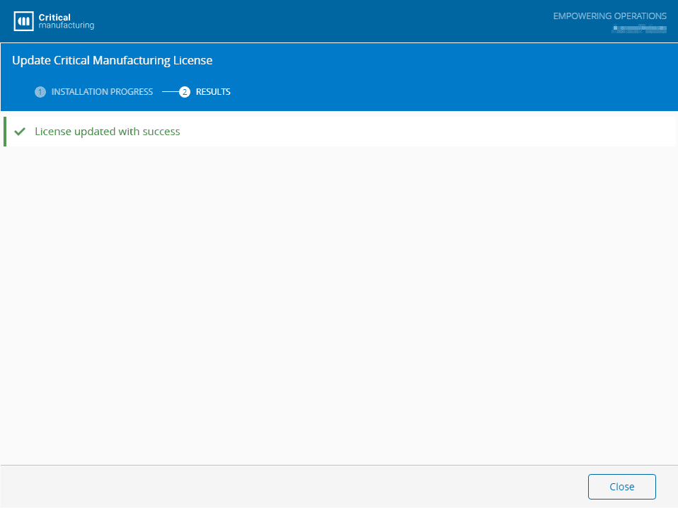This screenshot has width=678, height=508.
Task: Click the 'Update Critical Manufacturing License' title
Action: 112,61
